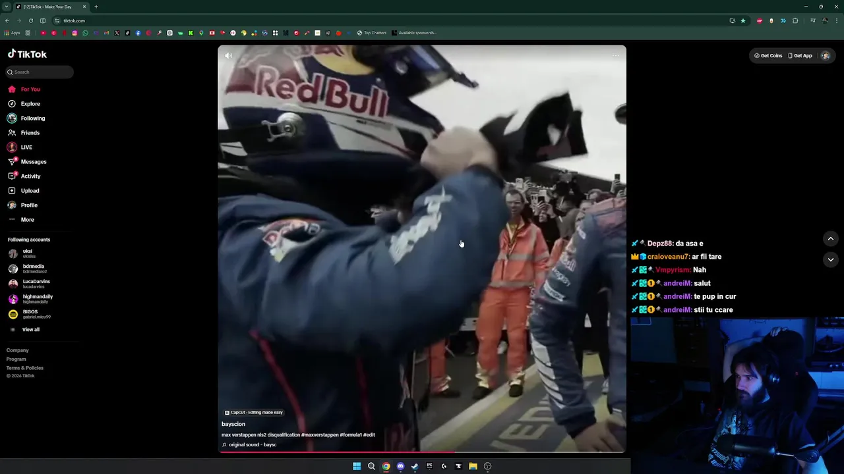Open Windows taskbar search
This screenshot has height=474, width=844.
371,466
